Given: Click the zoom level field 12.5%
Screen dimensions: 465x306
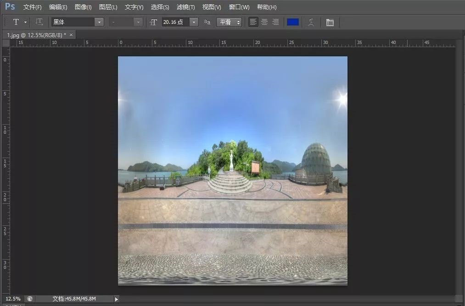Looking at the screenshot, I should tap(13, 299).
